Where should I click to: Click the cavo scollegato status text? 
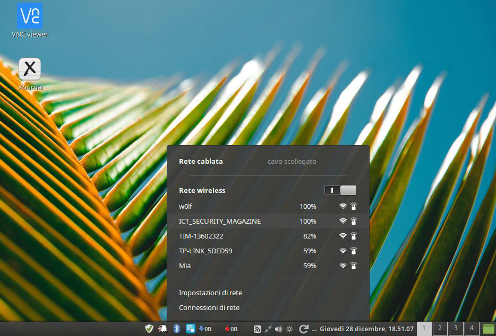292,161
